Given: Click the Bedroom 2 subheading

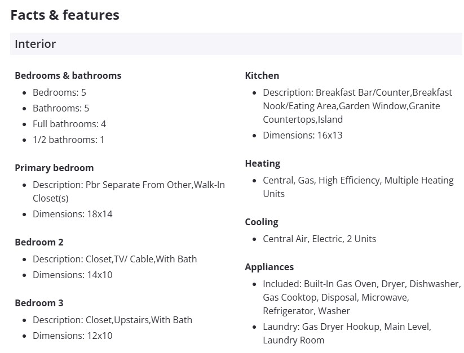Looking at the screenshot, I should click(39, 242).
